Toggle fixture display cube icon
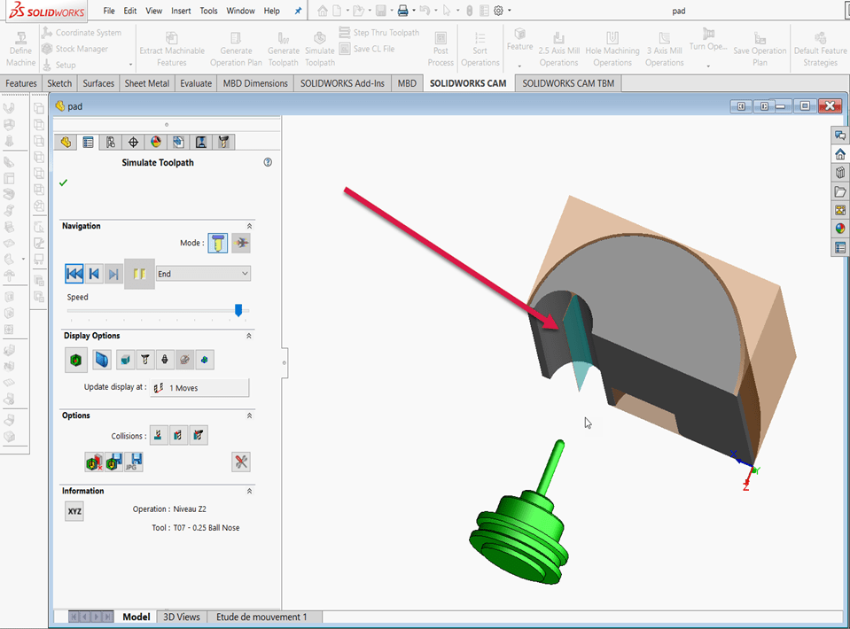This screenshot has height=629, width=850. [x=125, y=360]
